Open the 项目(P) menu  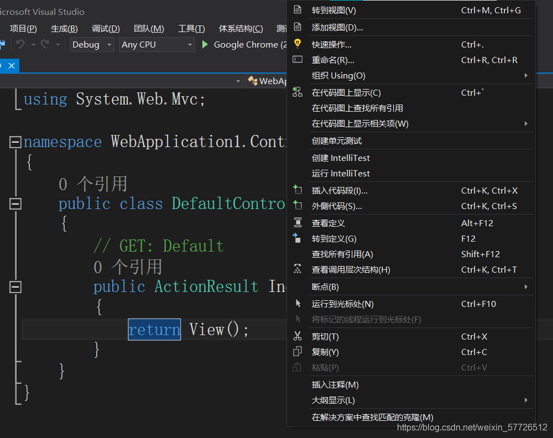pos(23,29)
